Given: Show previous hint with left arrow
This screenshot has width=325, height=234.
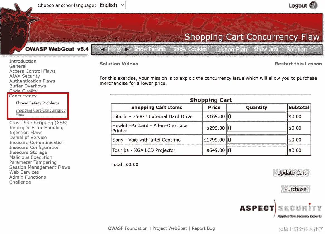Looking at the screenshot, I should click(x=102, y=49).
